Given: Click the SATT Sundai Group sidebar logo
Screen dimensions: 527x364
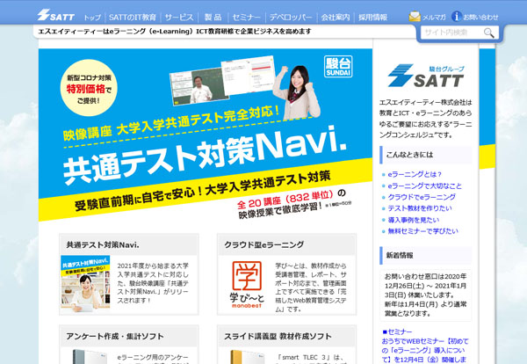Looking at the screenshot, I should click(426, 76).
